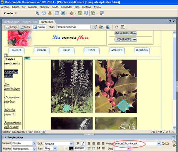The image size is (178, 152).
Task: Insert a Comment icon
Action: tap(86, 13)
